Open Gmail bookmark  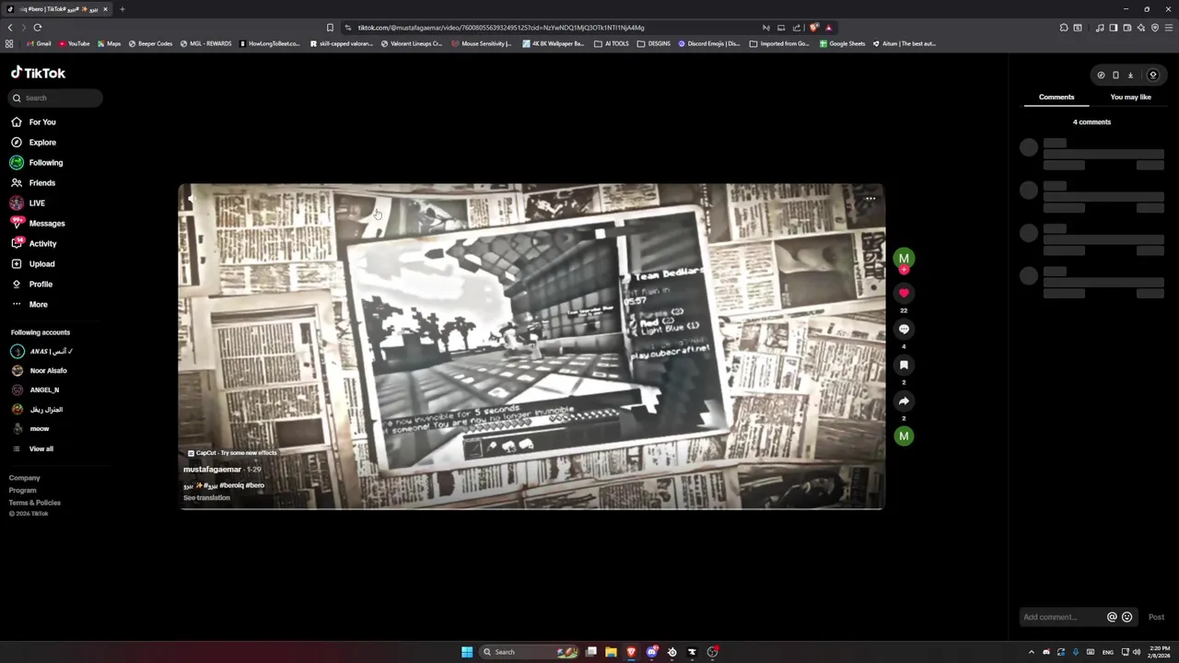point(39,43)
